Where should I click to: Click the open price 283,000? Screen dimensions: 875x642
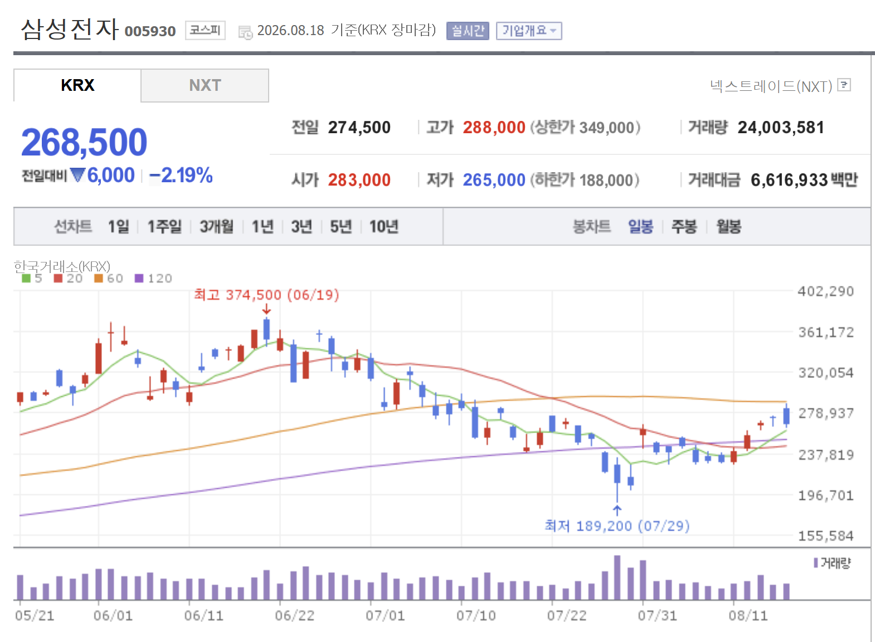pyautogui.click(x=359, y=180)
